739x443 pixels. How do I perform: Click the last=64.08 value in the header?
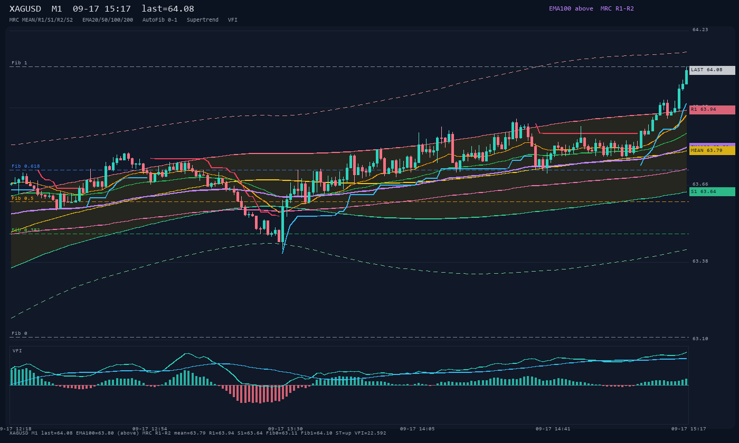168,9
